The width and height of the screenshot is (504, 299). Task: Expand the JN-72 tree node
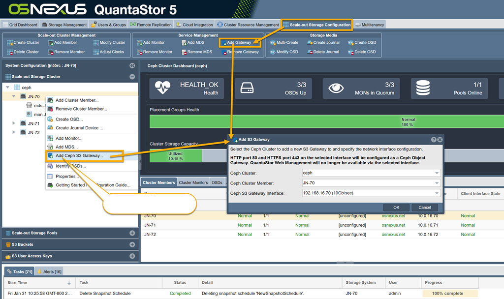[13, 132]
